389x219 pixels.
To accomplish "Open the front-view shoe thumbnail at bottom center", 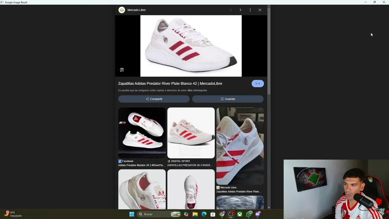I will (x=191, y=189).
